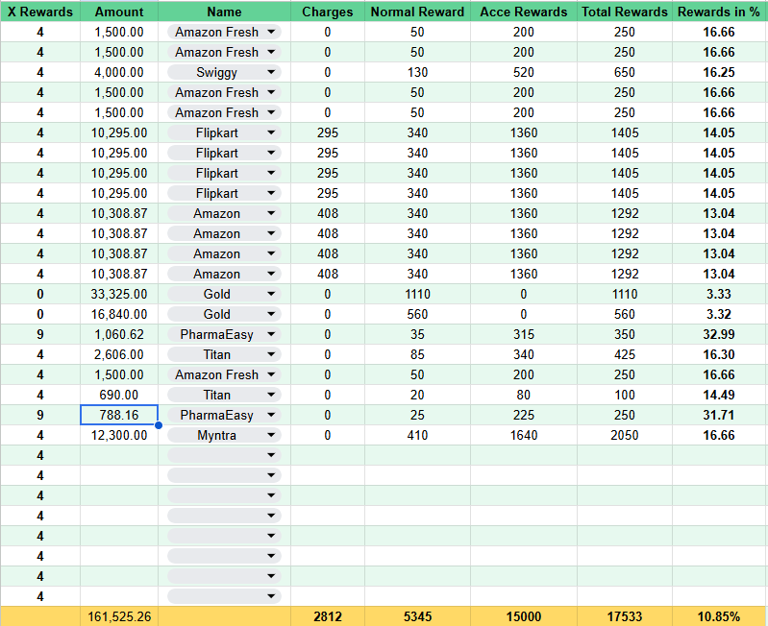Select the 1,060.62 amount cell
Viewport: 768px width, 626px height.
(119, 334)
